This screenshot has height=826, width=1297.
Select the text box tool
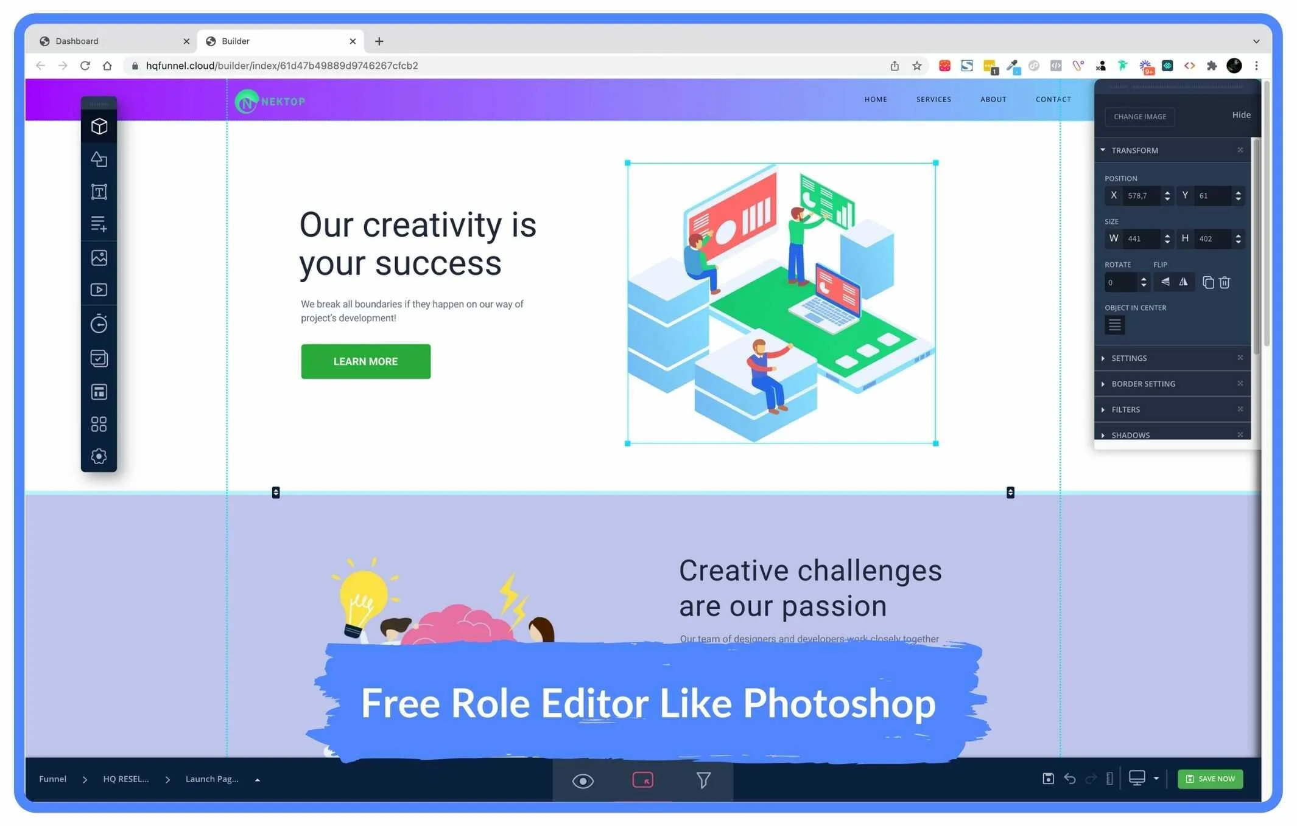(x=99, y=192)
